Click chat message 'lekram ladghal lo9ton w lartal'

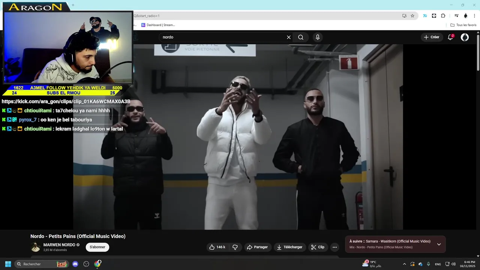click(89, 129)
